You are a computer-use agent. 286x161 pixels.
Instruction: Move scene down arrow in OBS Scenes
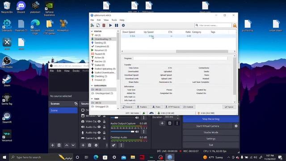(73, 145)
